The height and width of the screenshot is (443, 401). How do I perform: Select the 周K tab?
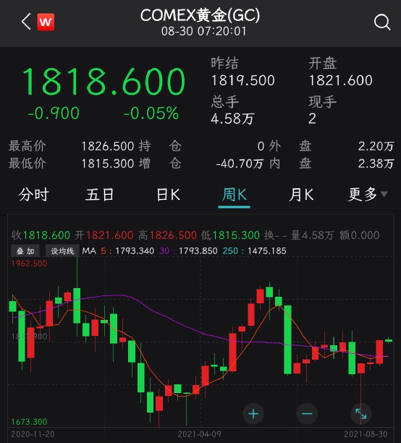tap(234, 195)
